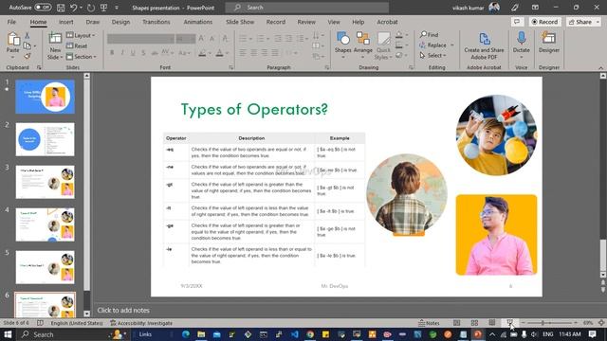Viewport: 607px width, 341px height.
Task: Click the Format Painter icon
Action: pyautogui.click(x=28, y=56)
